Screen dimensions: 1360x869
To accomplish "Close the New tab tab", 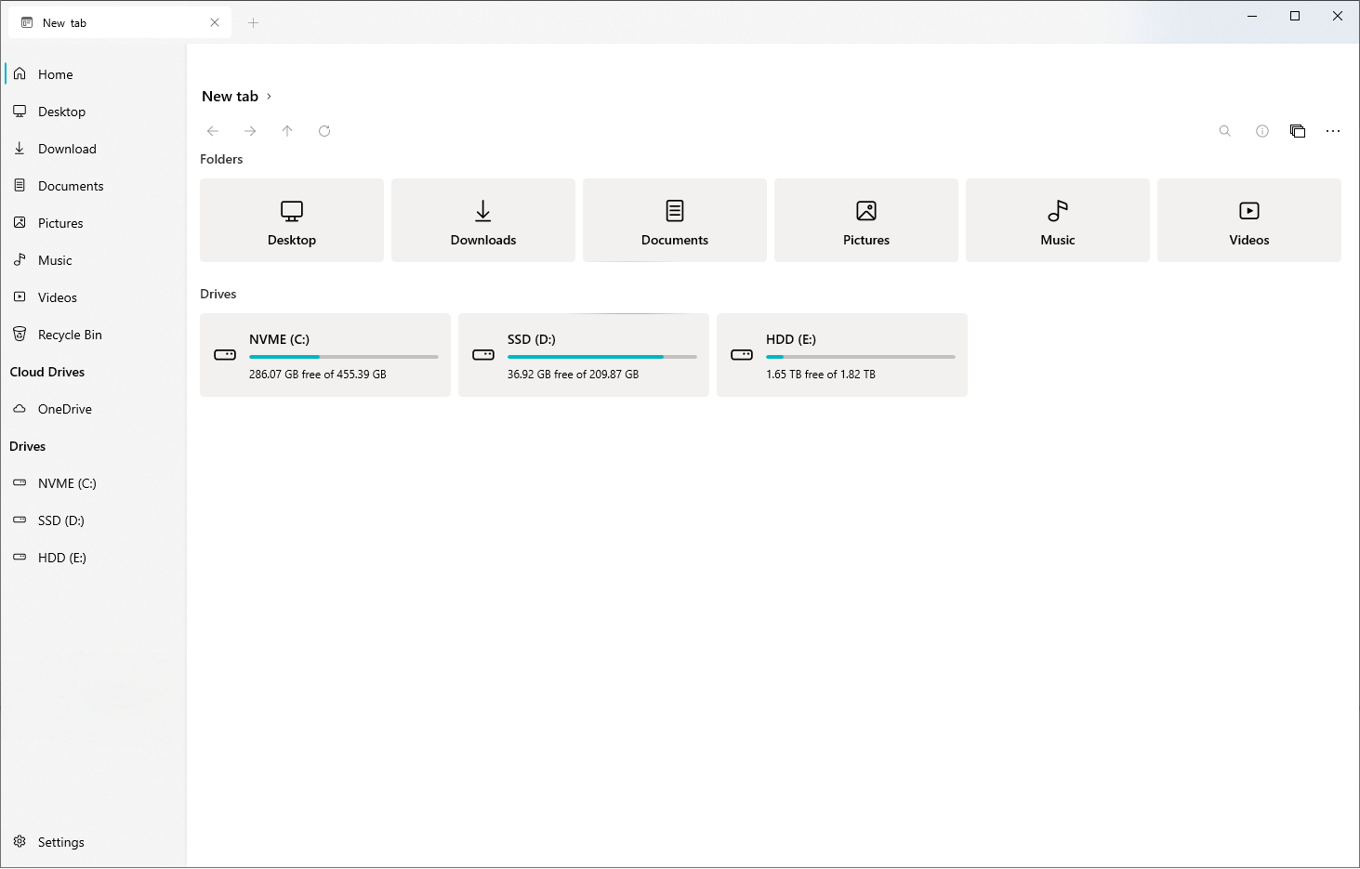I will pyautogui.click(x=215, y=22).
